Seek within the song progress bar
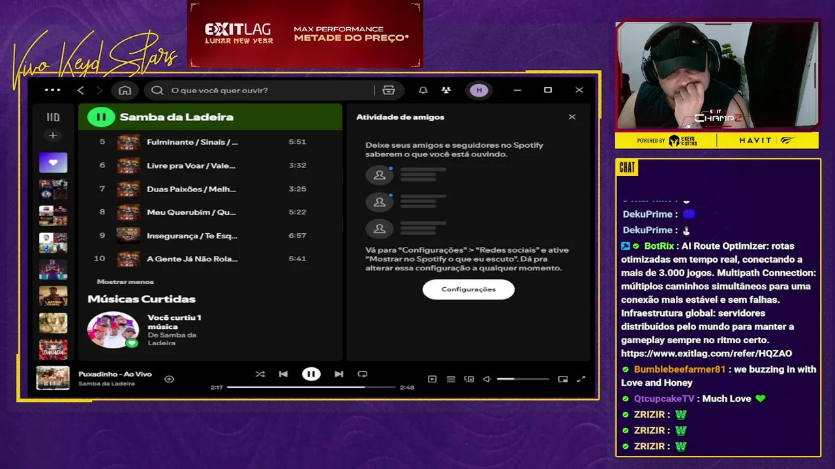This screenshot has width=835, height=469. [311, 387]
